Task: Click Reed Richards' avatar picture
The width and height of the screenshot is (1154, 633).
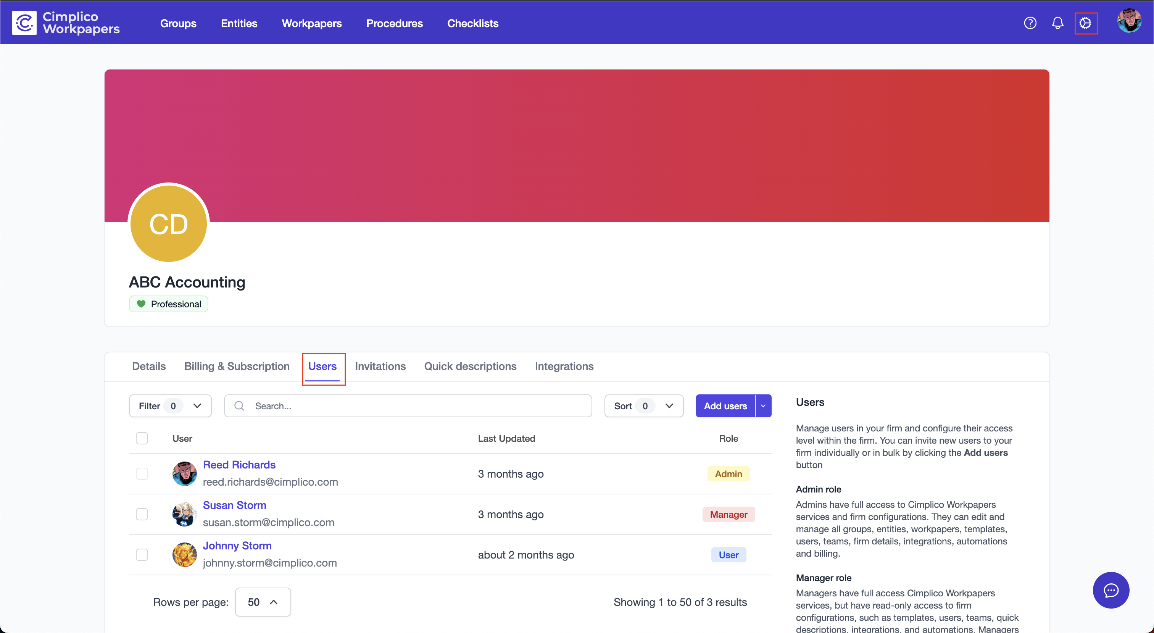Action: pos(185,473)
